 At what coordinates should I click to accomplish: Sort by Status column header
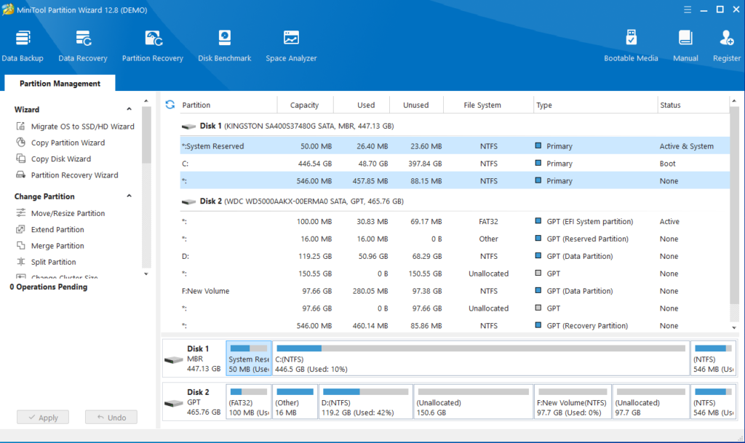pyautogui.click(x=693, y=105)
